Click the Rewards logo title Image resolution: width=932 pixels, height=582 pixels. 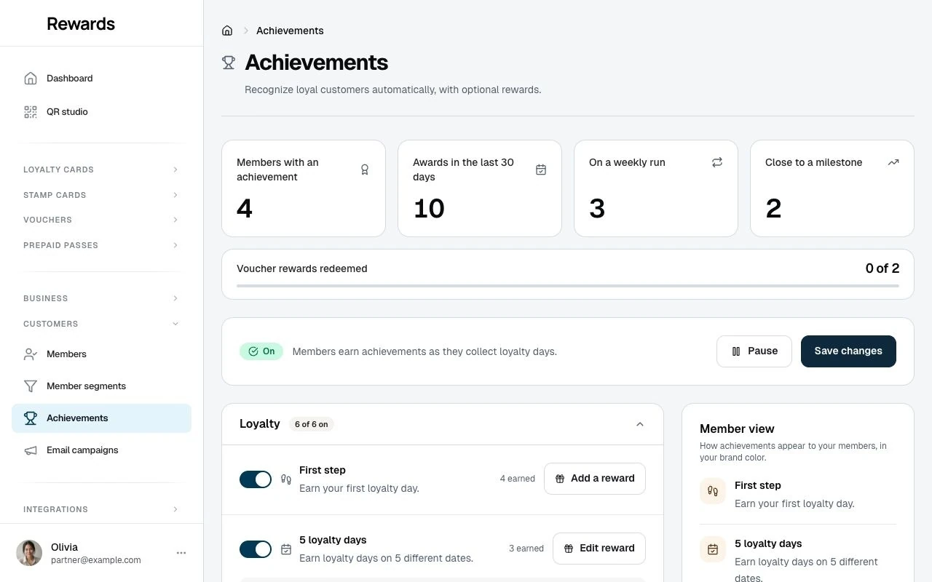tap(81, 23)
